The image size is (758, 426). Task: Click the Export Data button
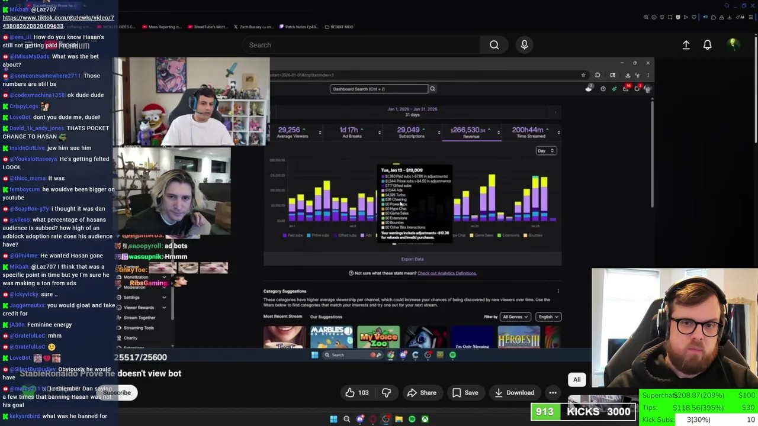click(412, 259)
